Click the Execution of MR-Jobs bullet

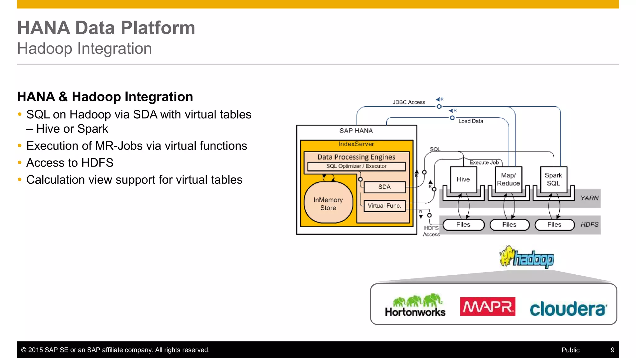137,146
